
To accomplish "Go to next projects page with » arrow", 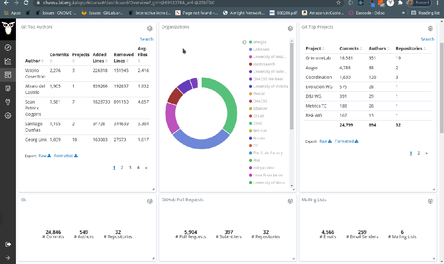I will [427, 153].
